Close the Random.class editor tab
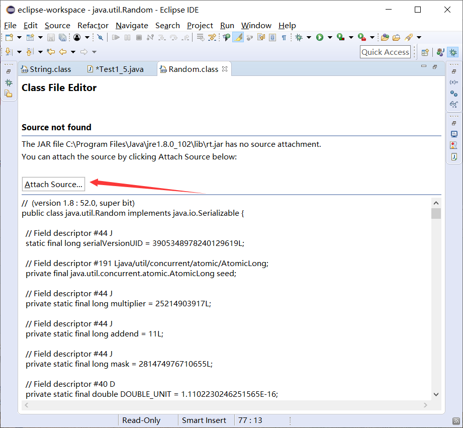463x428 pixels. coord(225,69)
